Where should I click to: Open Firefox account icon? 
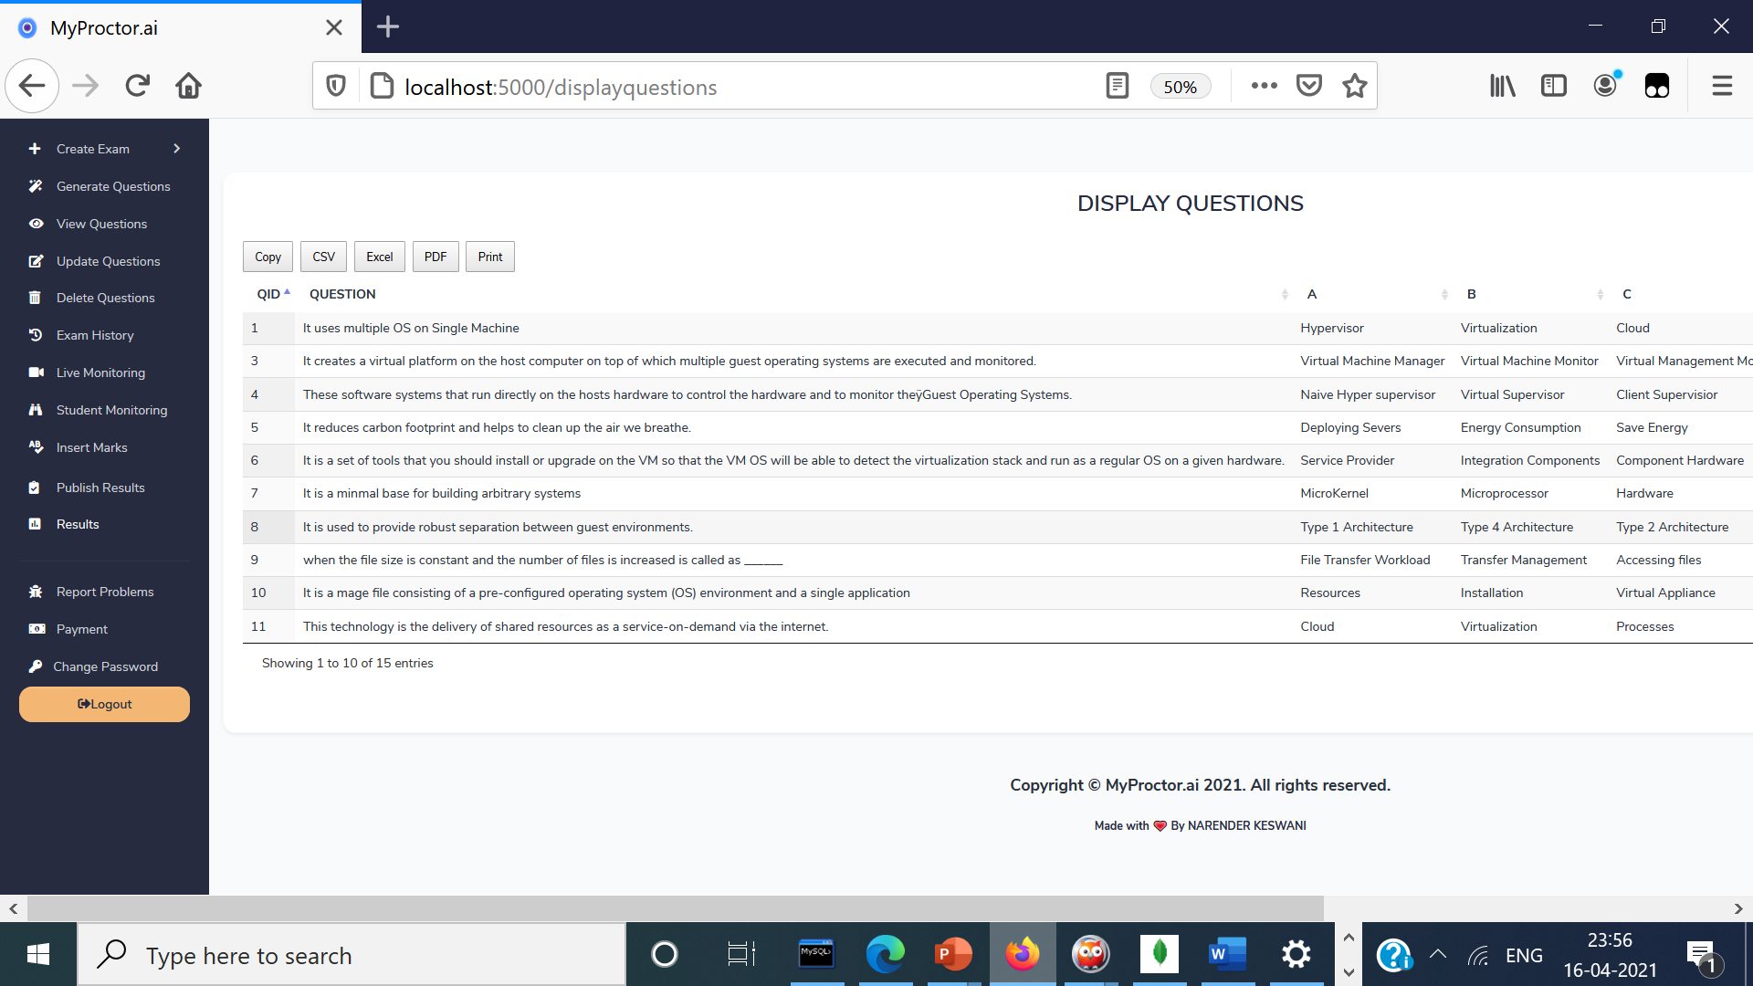coord(1604,86)
